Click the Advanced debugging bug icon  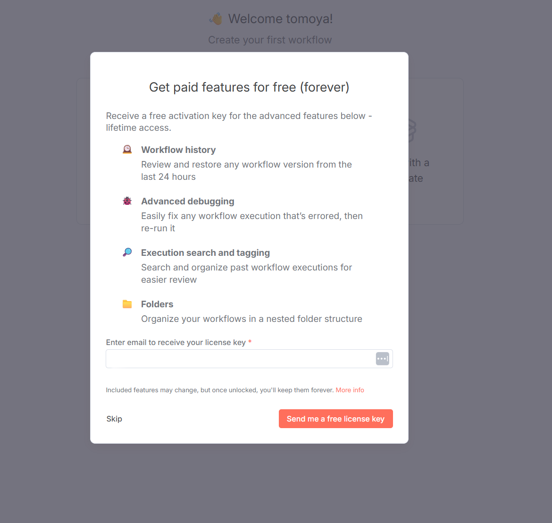tap(127, 201)
